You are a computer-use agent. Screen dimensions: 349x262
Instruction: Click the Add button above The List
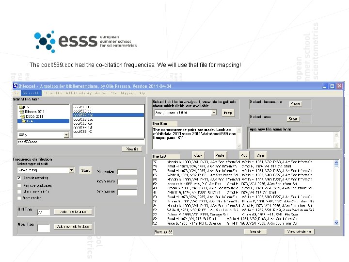(244, 155)
